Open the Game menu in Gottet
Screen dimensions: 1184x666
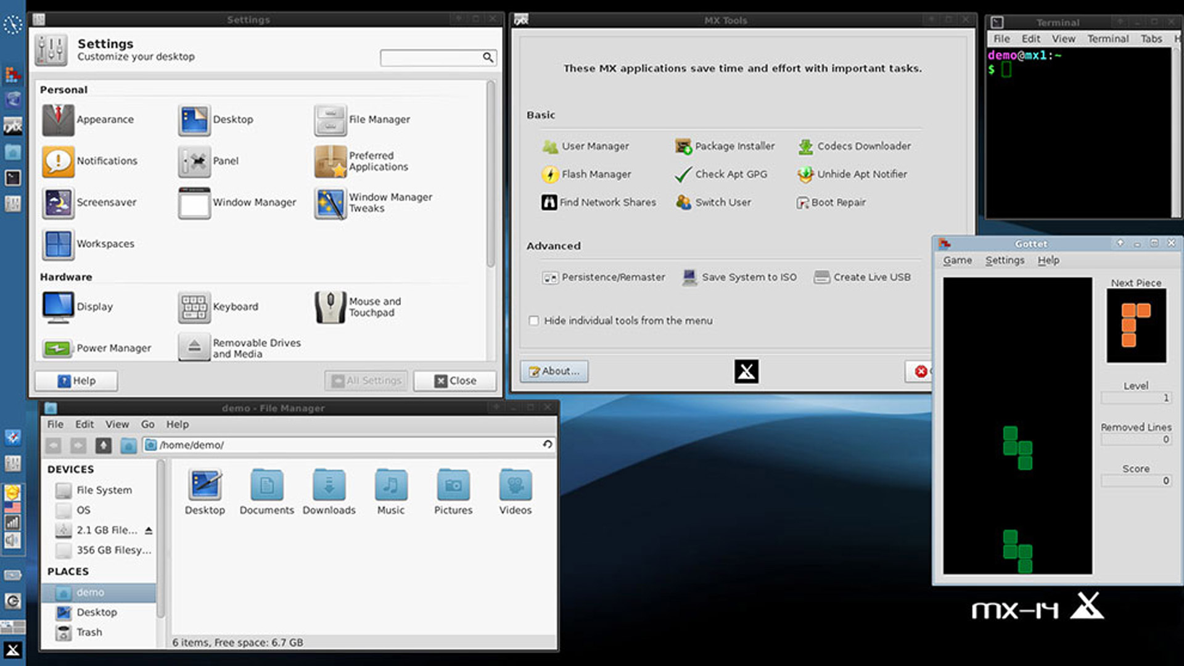pos(957,260)
